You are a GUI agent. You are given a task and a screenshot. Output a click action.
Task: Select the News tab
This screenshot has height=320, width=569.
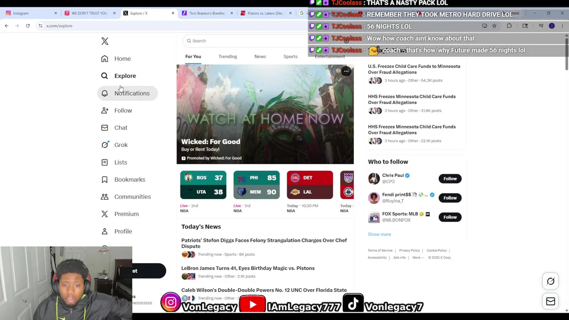click(260, 56)
